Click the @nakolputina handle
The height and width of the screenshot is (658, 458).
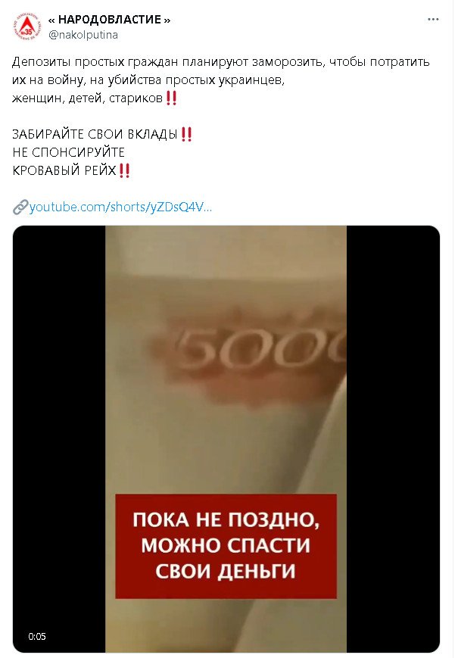click(83, 35)
